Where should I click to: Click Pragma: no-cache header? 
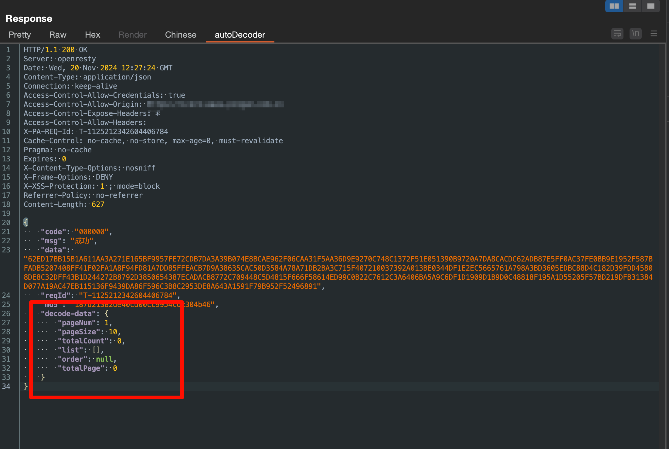(x=58, y=150)
